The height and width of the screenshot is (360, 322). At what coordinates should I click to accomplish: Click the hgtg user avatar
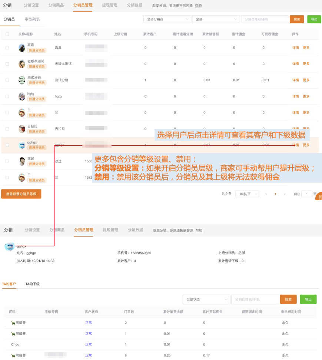tap(22, 96)
